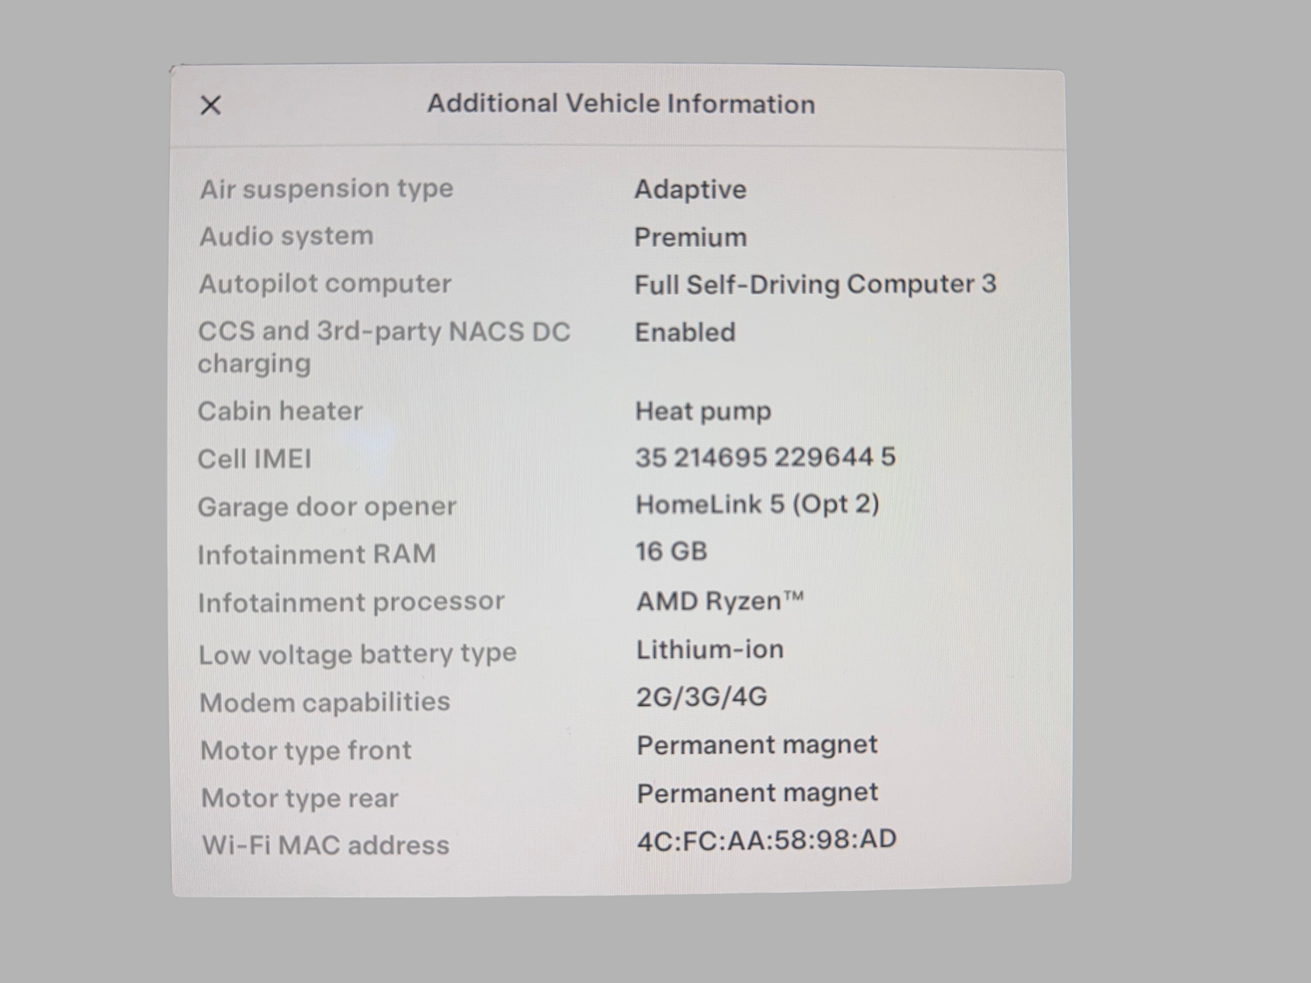Click the 16 GB infotainment RAM value
The image size is (1311, 983).
[x=671, y=552]
